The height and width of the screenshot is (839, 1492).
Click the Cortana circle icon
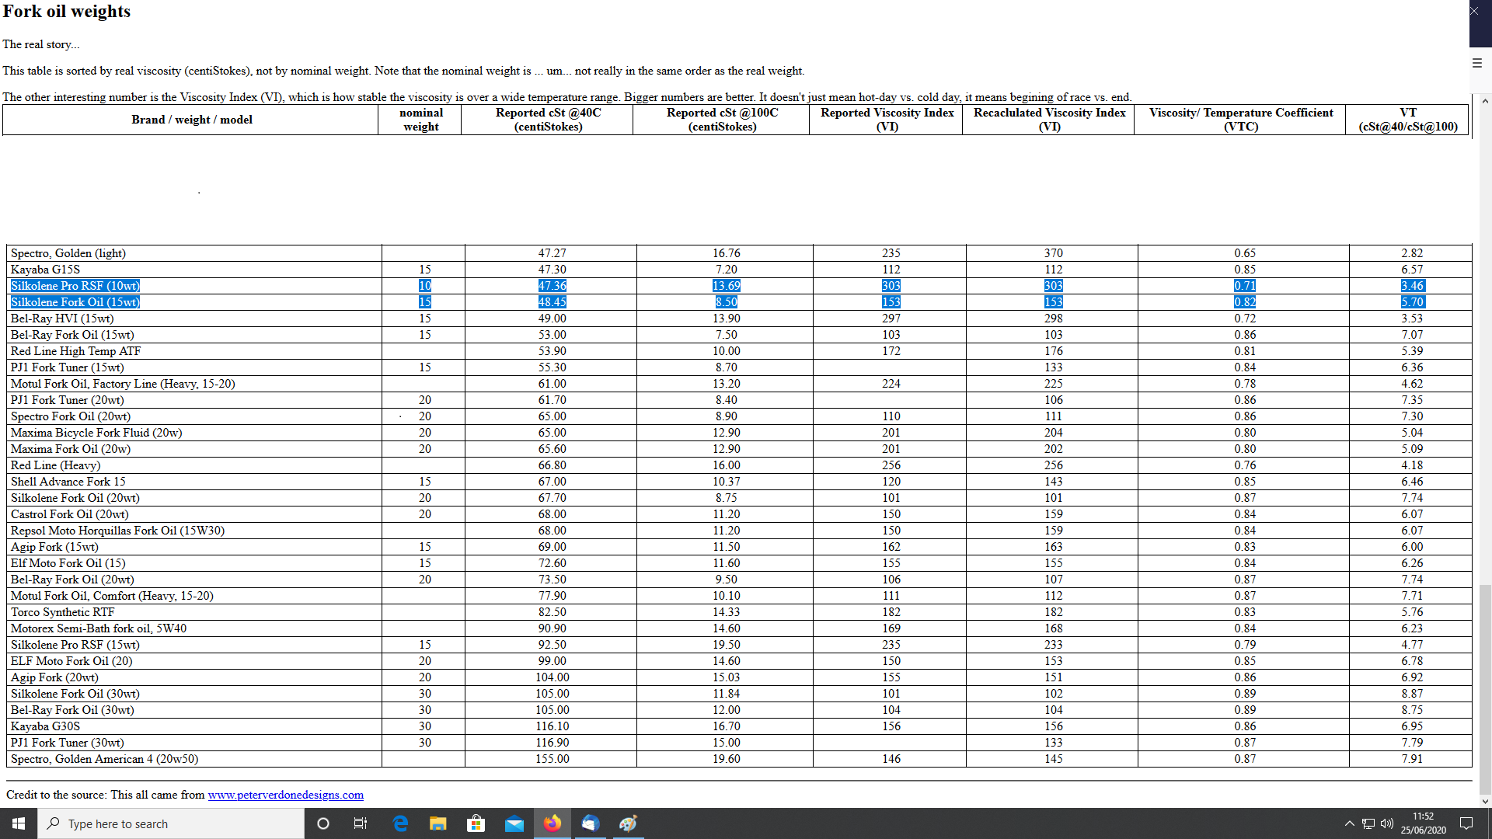coord(323,823)
